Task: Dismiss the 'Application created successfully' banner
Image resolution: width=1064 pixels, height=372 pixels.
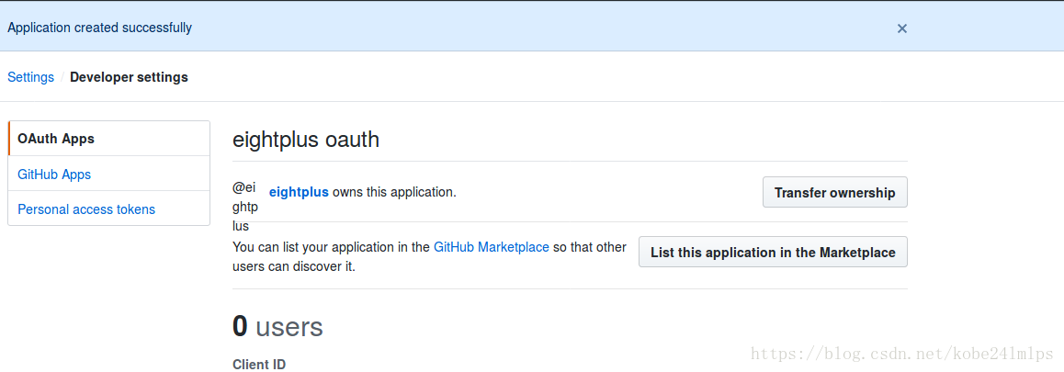Action: pyautogui.click(x=901, y=28)
